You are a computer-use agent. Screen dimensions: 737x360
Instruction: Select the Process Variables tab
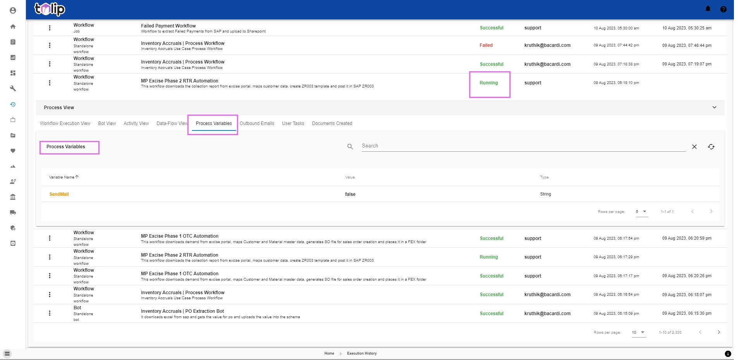point(214,123)
